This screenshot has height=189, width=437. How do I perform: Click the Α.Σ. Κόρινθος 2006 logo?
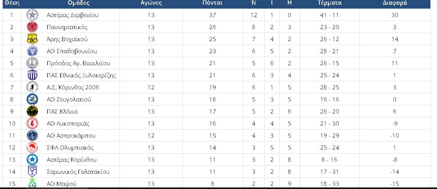point(32,87)
